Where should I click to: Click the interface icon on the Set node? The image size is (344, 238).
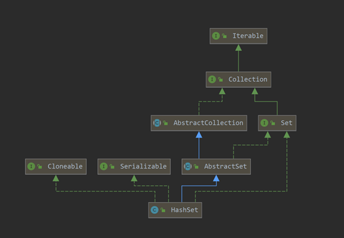265,123
